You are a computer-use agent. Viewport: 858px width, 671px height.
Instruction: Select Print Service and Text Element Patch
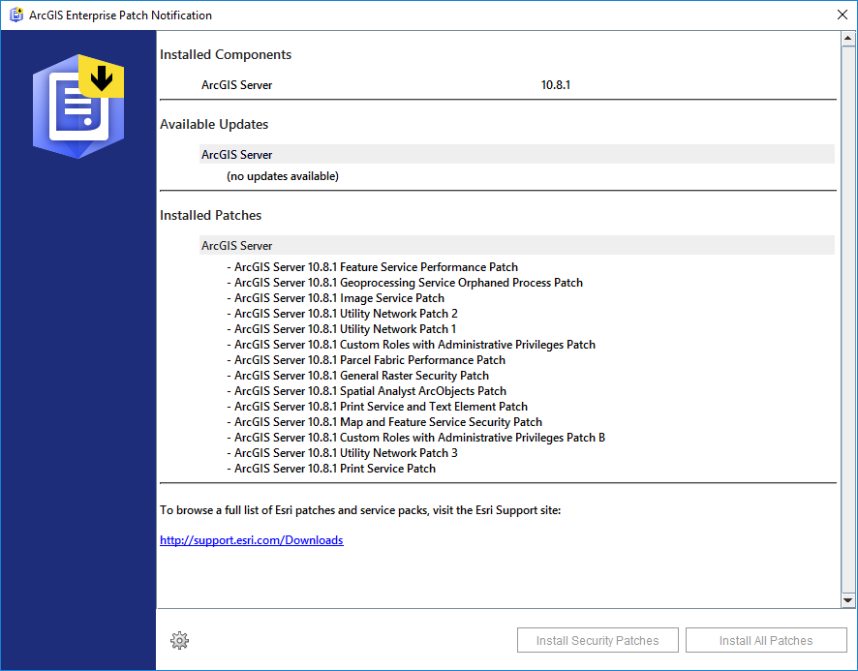378,407
